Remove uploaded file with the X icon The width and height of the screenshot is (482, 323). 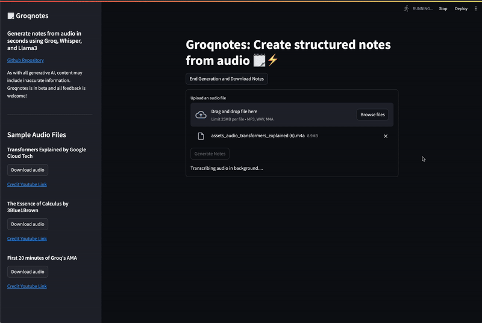386,136
